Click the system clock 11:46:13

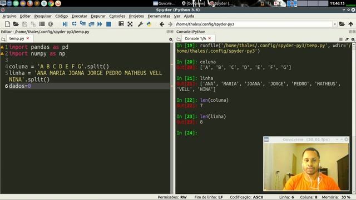coord(337,3)
